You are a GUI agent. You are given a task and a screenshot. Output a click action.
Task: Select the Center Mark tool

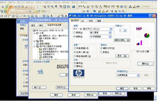pos(125,7)
